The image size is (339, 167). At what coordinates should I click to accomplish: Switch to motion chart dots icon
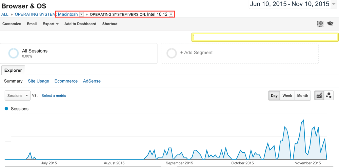point(328,96)
